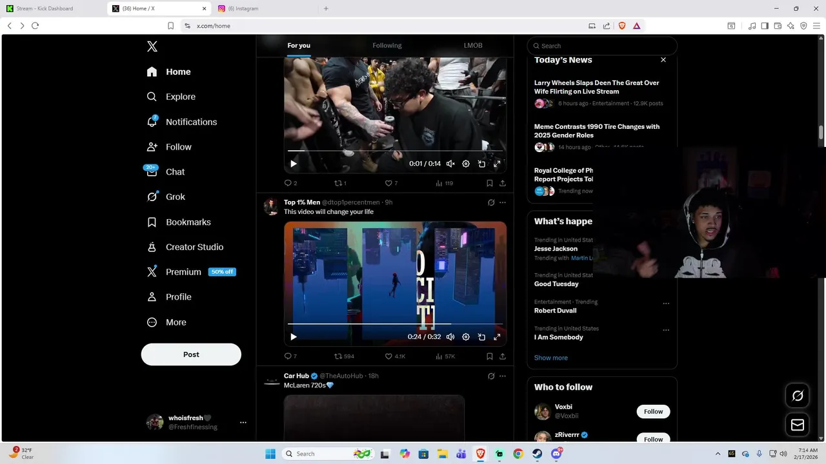Toggle picture-in-picture on top video
826x464 pixels.
(x=481, y=164)
